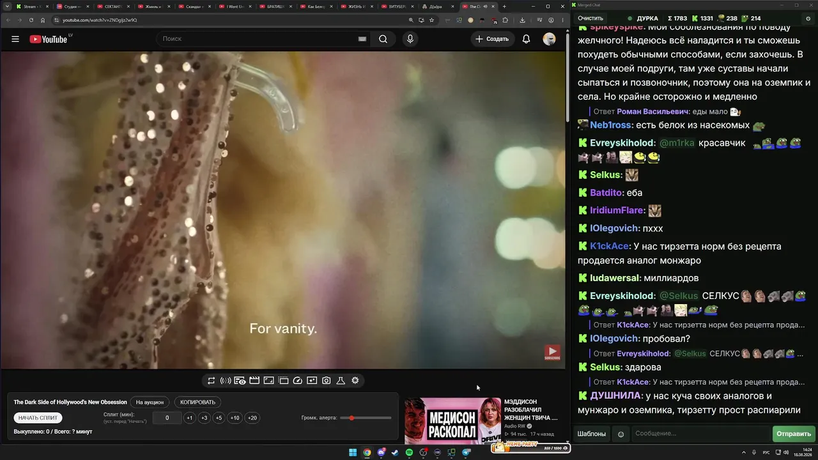Open "Шаблоны" templates in chat
This screenshot has width=818, height=460.
592,434
